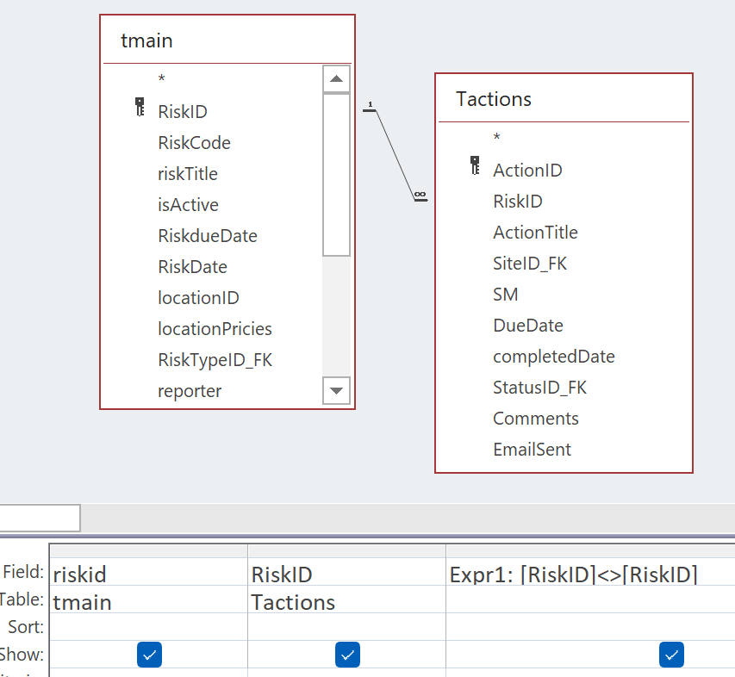Toggle Show checkbox for Expr1 column
This screenshot has width=735, height=677.
coord(671,655)
